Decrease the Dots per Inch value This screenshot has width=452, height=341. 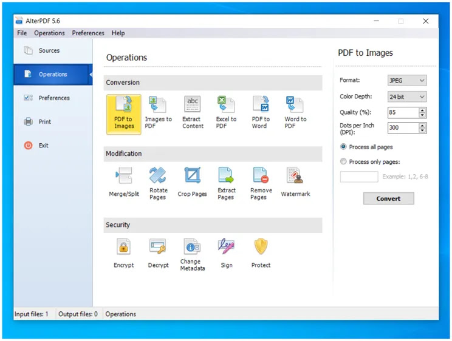pyautogui.click(x=422, y=130)
